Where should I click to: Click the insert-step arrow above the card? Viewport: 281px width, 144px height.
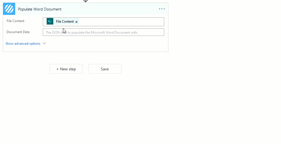coord(86,1)
